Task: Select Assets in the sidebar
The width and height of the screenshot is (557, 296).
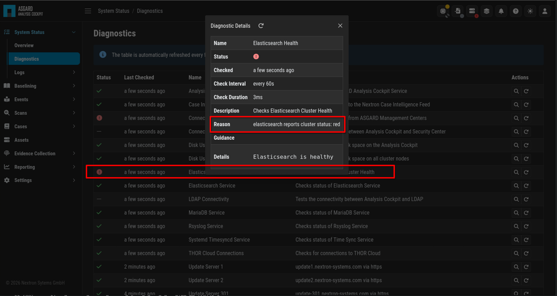Action: click(21, 140)
